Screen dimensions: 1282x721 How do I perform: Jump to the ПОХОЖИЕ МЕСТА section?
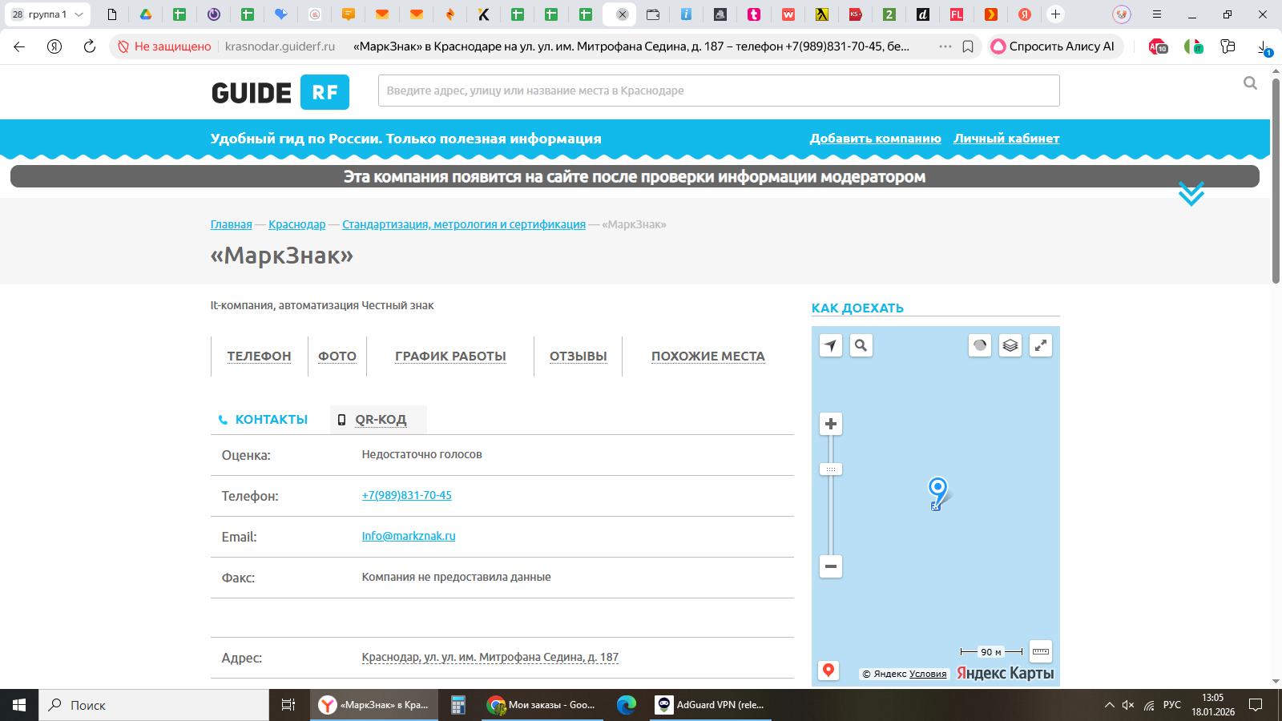tap(708, 356)
